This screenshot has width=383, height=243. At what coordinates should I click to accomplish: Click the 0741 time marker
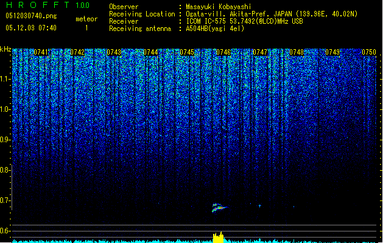41,52
